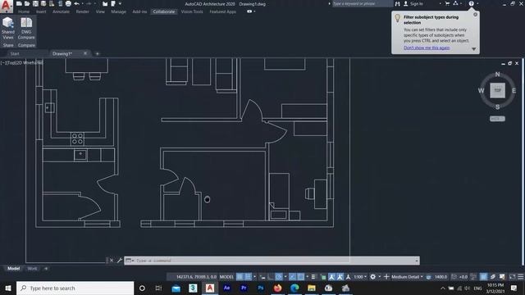Open File Explorer from the taskbar
Screen dimensions: 525x295
click(312, 288)
